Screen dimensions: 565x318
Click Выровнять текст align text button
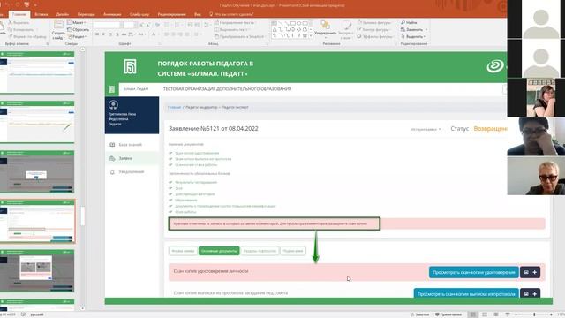click(231, 29)
